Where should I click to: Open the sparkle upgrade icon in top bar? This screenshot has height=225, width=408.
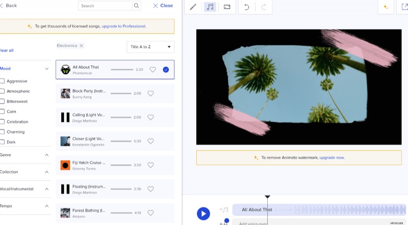pyautogui.click(x=386, y=7)
